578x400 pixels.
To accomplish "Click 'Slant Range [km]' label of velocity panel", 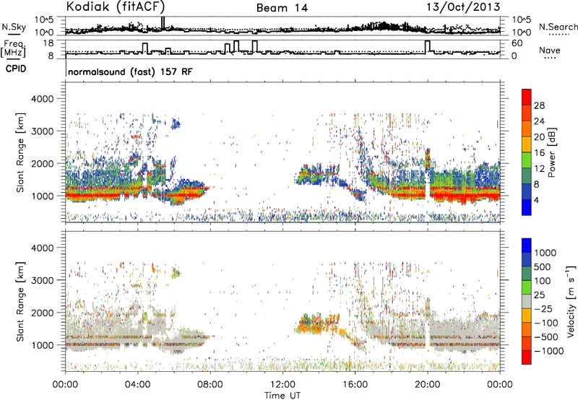I will [20, 301].
